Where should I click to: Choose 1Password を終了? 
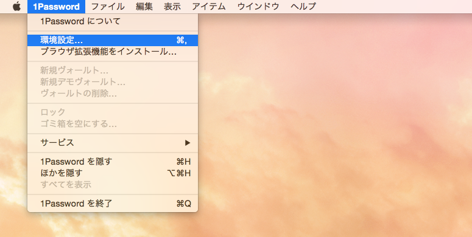pyautogui.click(x=113, y=204)
